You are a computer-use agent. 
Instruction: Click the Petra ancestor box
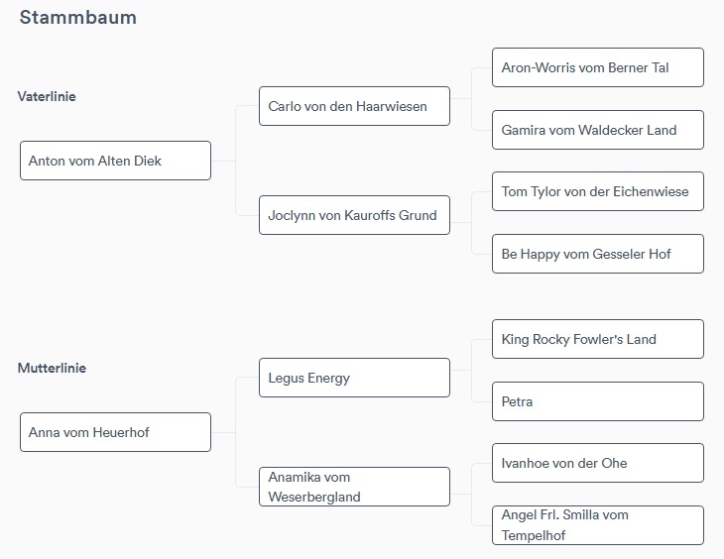[x=598, y=401]
